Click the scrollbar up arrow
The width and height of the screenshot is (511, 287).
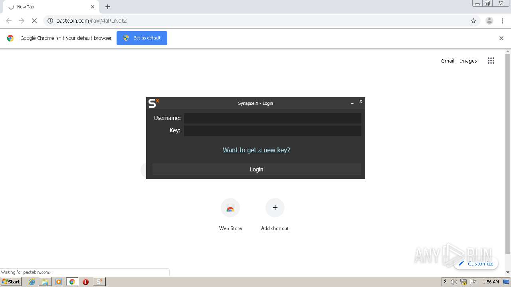click(x=508, y=51)
